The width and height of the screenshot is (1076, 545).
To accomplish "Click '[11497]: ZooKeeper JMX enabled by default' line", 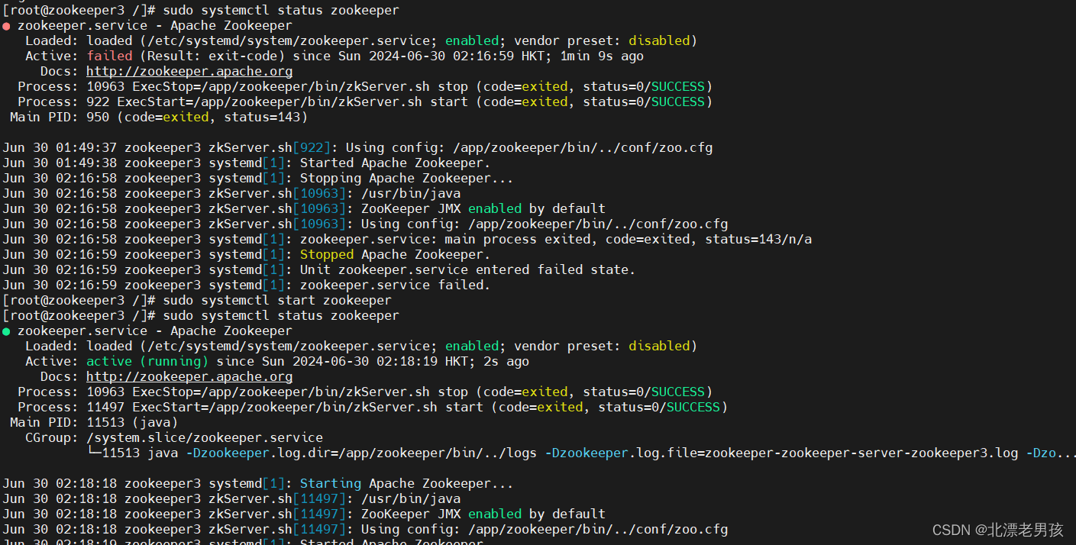I will [x=304, y=514].
